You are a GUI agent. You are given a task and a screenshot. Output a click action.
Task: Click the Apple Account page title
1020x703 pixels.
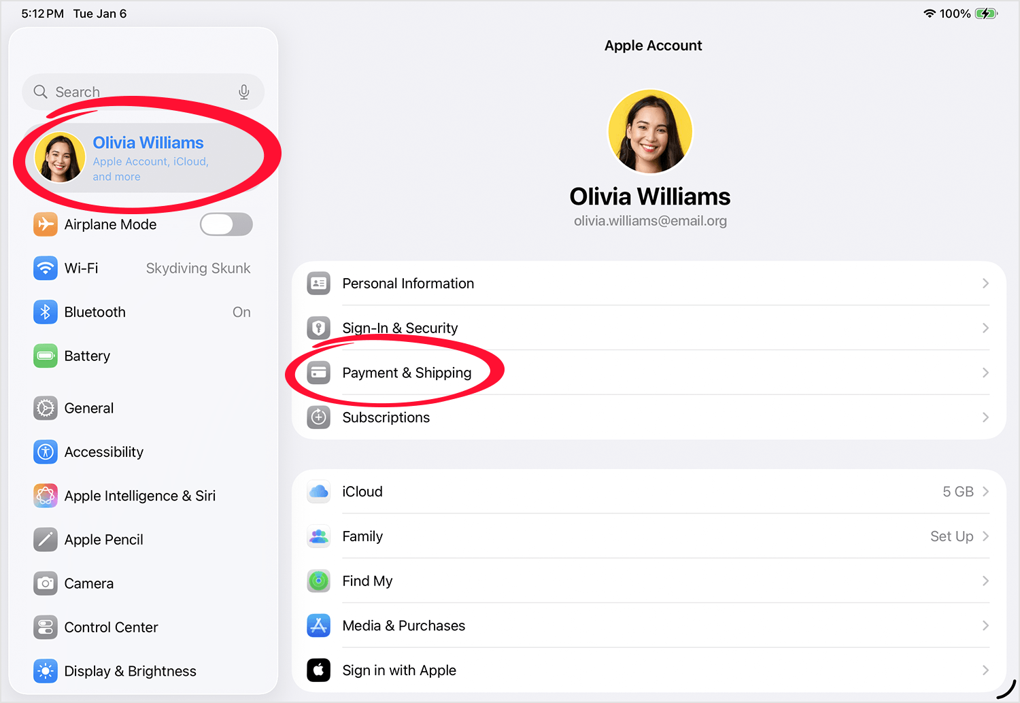(653, 46)
